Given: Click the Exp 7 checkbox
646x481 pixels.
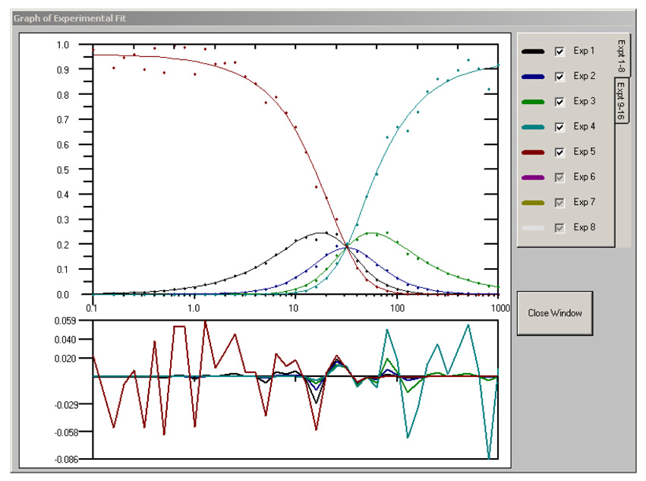Looking at the screenshot, I should tap(559, 202).
